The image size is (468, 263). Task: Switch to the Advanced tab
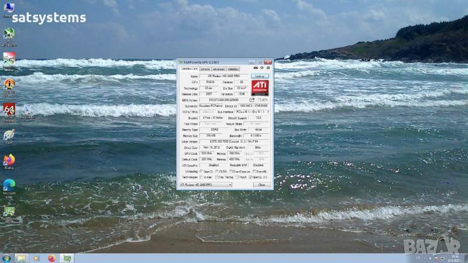(x=218, y=69)
